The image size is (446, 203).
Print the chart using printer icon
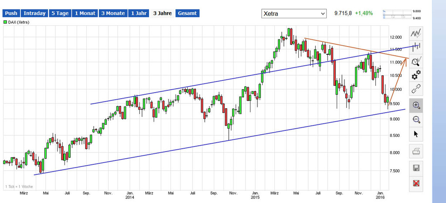(416, 152)
